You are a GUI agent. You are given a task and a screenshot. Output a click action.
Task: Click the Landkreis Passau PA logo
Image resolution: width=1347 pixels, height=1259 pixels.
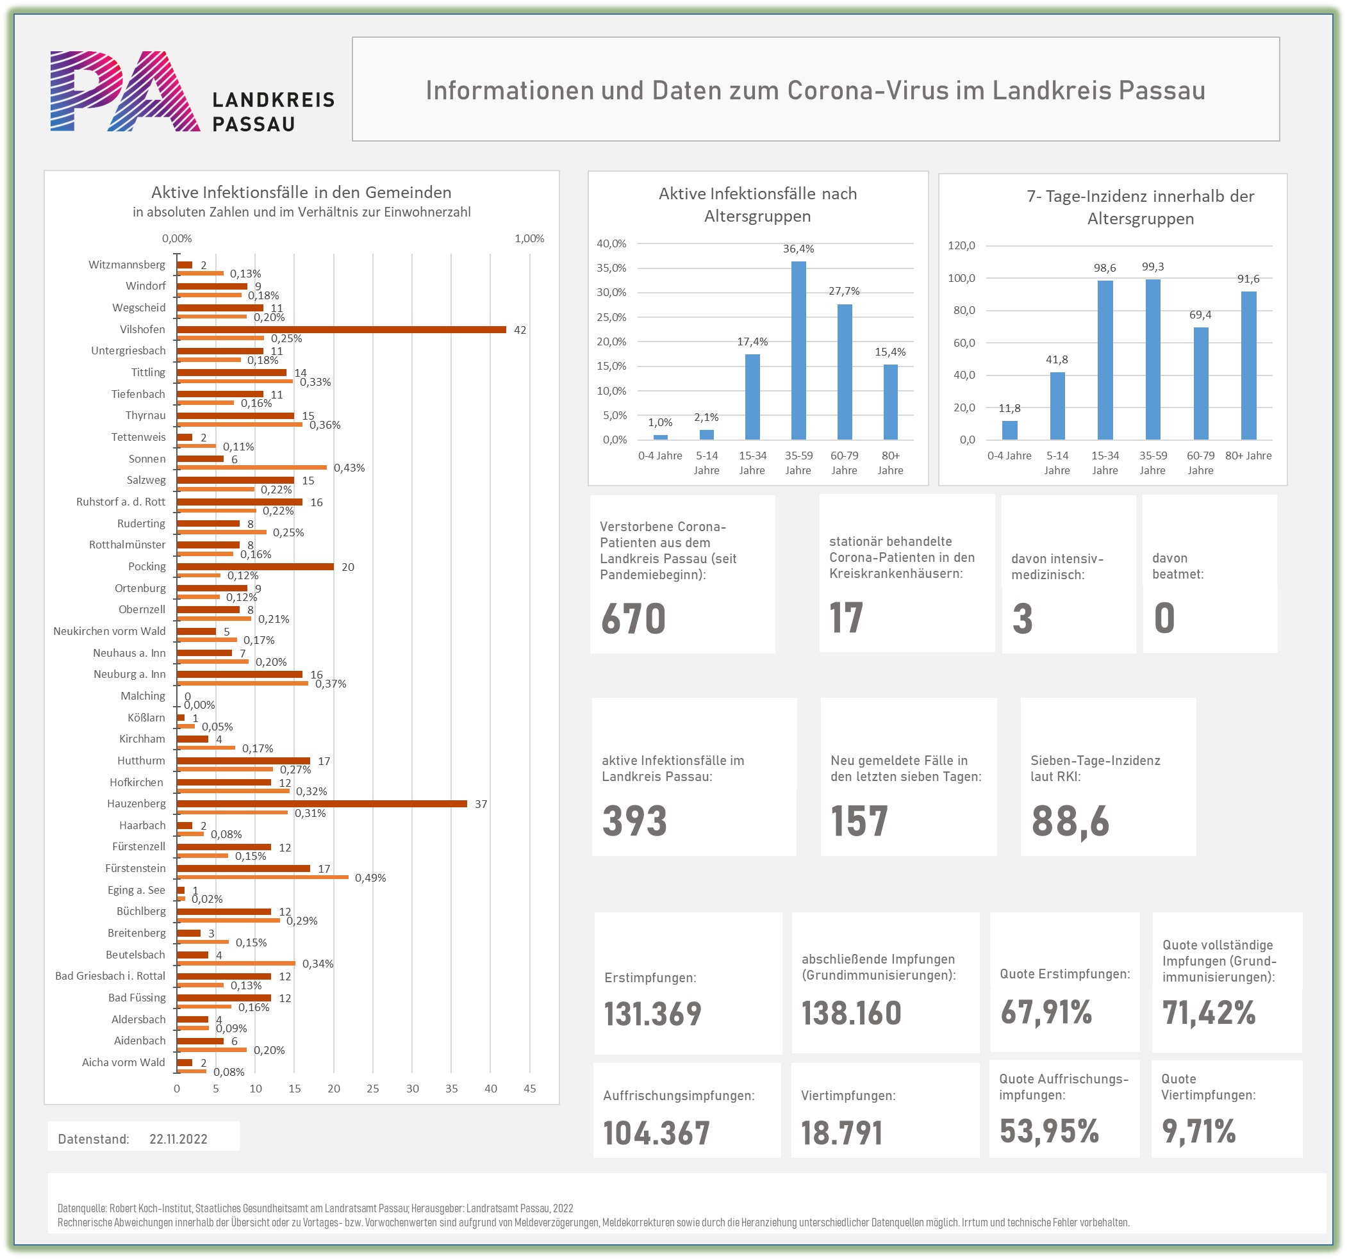(x=192, y=91)
